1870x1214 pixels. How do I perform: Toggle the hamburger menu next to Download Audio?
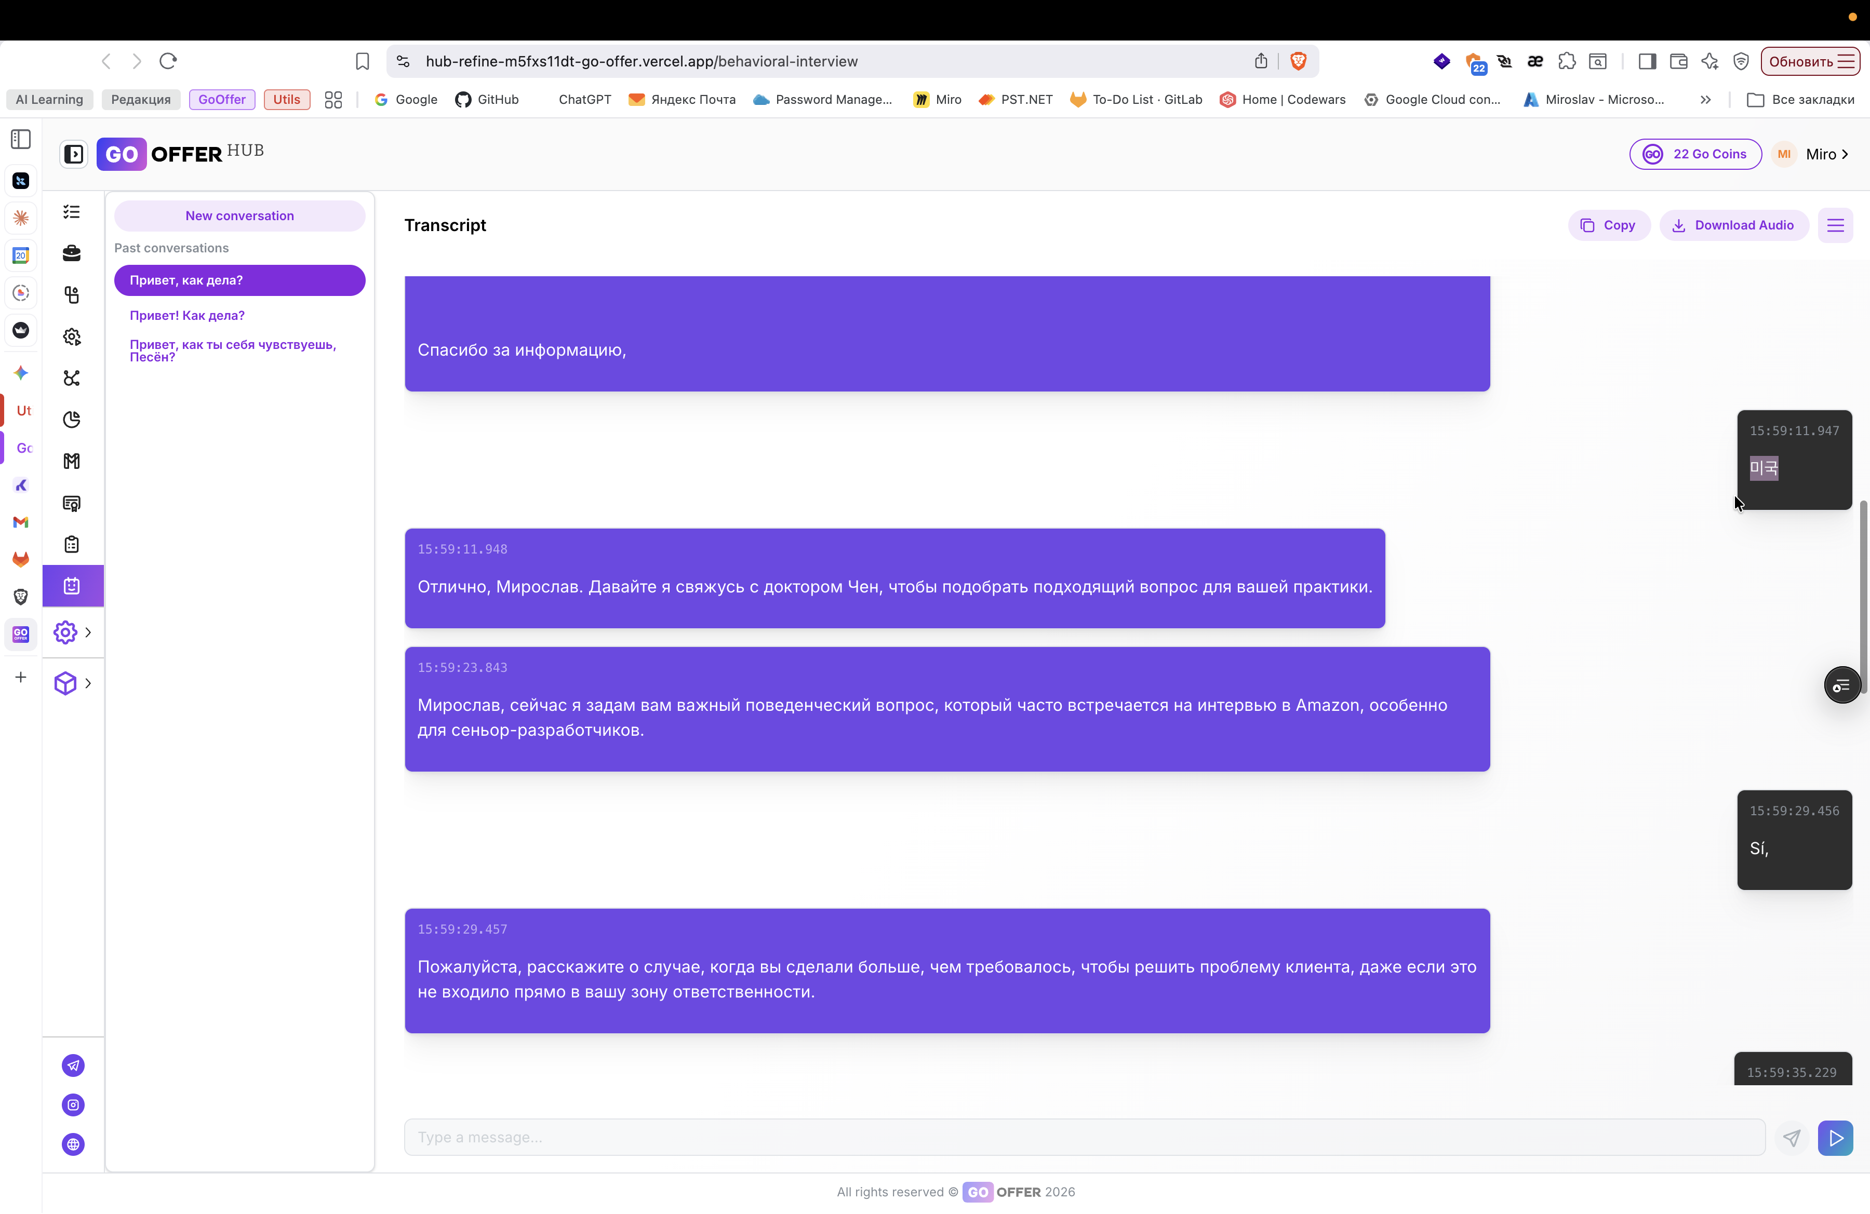(x=1835, y=225)
